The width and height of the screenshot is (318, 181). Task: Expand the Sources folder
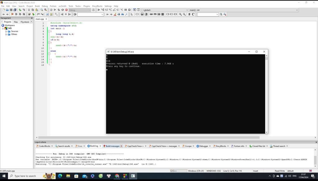[6, 31]
